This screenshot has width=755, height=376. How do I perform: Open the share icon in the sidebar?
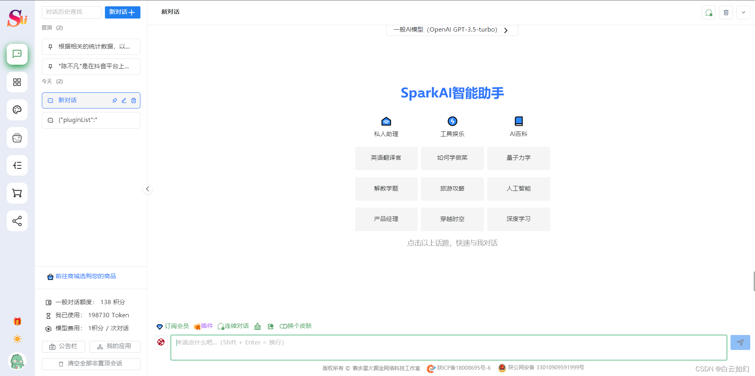17,221
